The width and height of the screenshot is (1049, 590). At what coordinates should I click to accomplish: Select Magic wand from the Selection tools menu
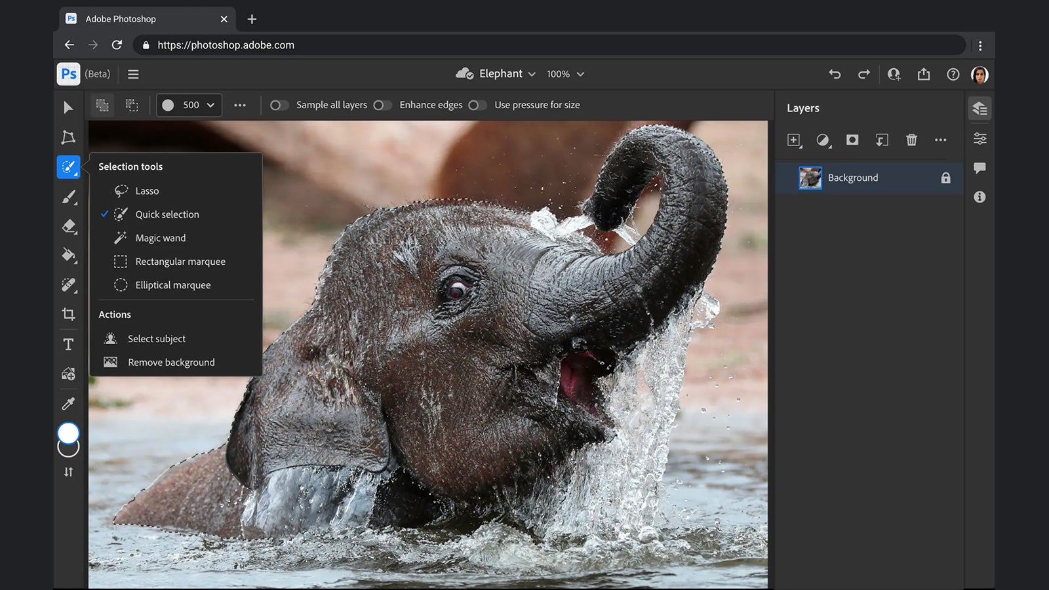pos(160,237)
